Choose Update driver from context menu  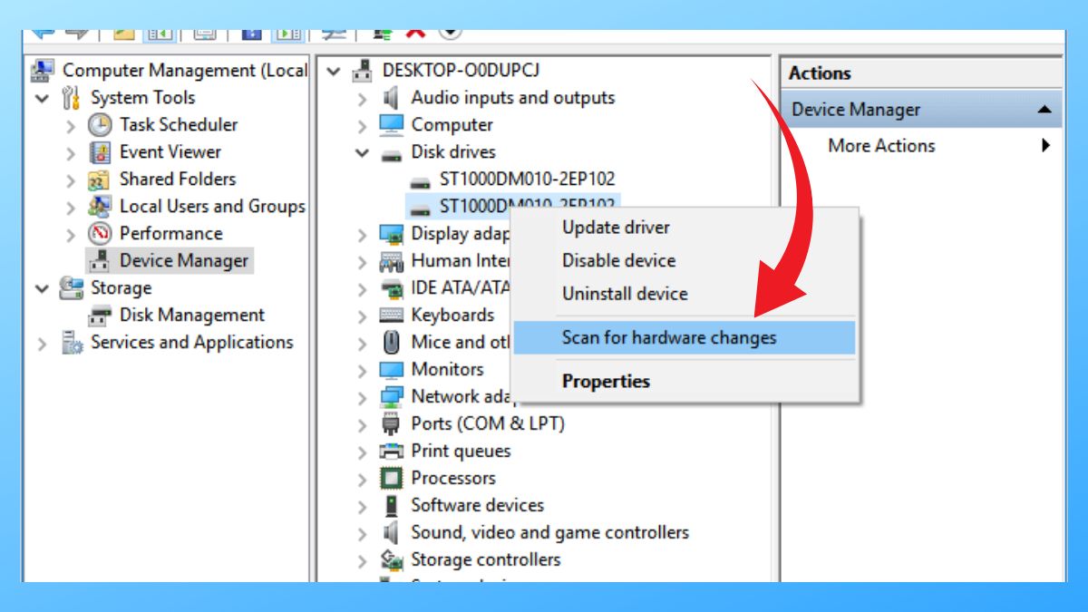[x=685, y=228]
